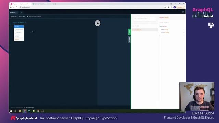Viewport: 219px width, 123px height.
Task: Pick '__type' from the autocomplete list
Action: 19,36
